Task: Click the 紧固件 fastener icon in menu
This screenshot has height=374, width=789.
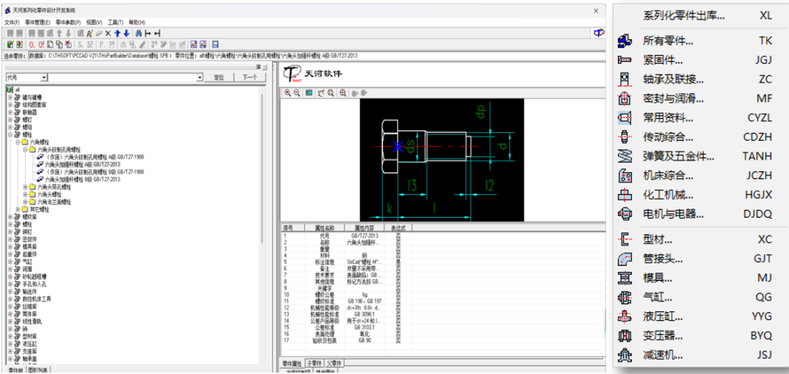Action: (625, 61)
